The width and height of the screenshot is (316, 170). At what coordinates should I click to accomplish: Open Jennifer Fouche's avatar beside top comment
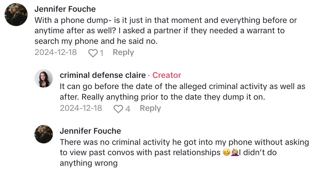tap(17, 15)
